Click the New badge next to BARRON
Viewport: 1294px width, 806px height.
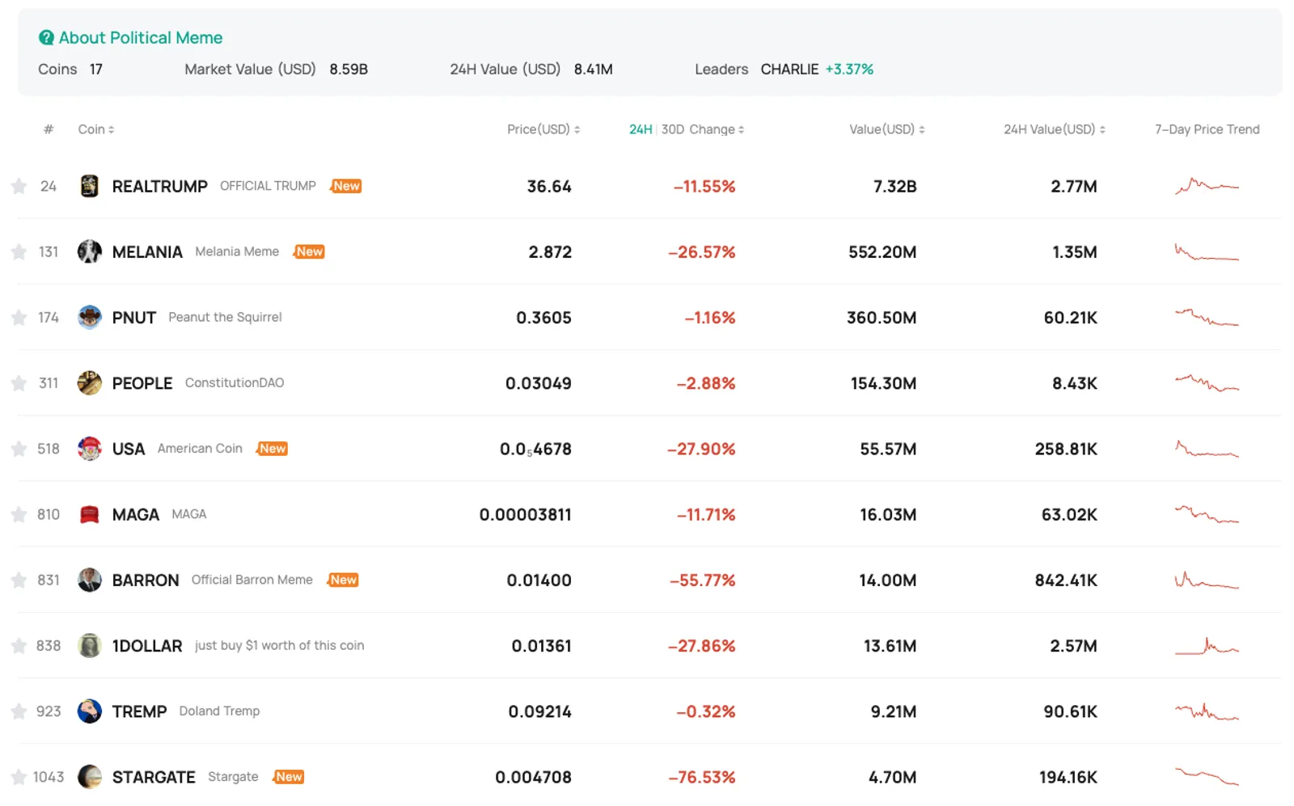coord(343,580)
